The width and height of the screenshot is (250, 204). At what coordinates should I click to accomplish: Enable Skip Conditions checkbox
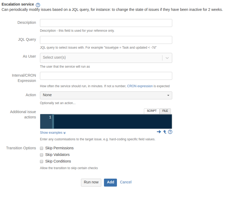42,161
